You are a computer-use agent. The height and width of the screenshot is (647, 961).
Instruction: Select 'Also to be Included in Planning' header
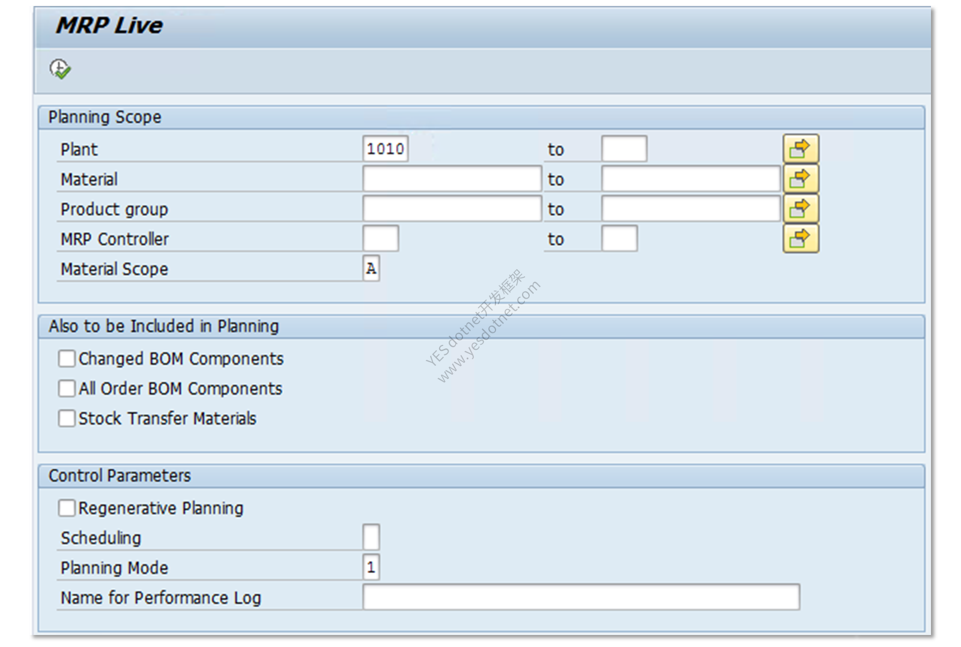481,326
